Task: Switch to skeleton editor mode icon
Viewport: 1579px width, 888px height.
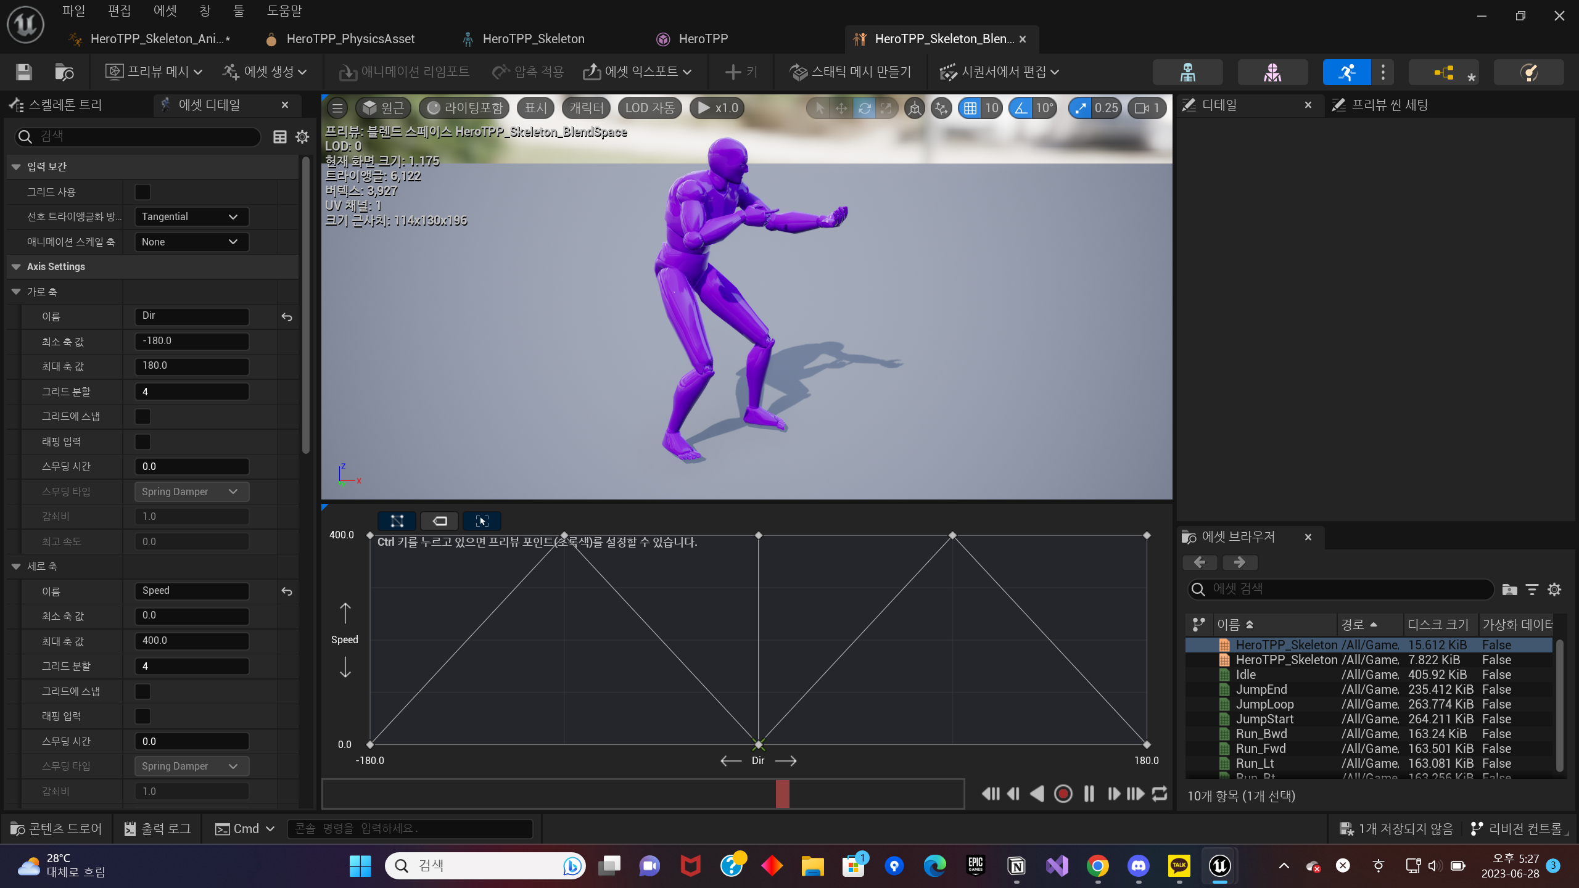Action: [x=1187, y=72]
